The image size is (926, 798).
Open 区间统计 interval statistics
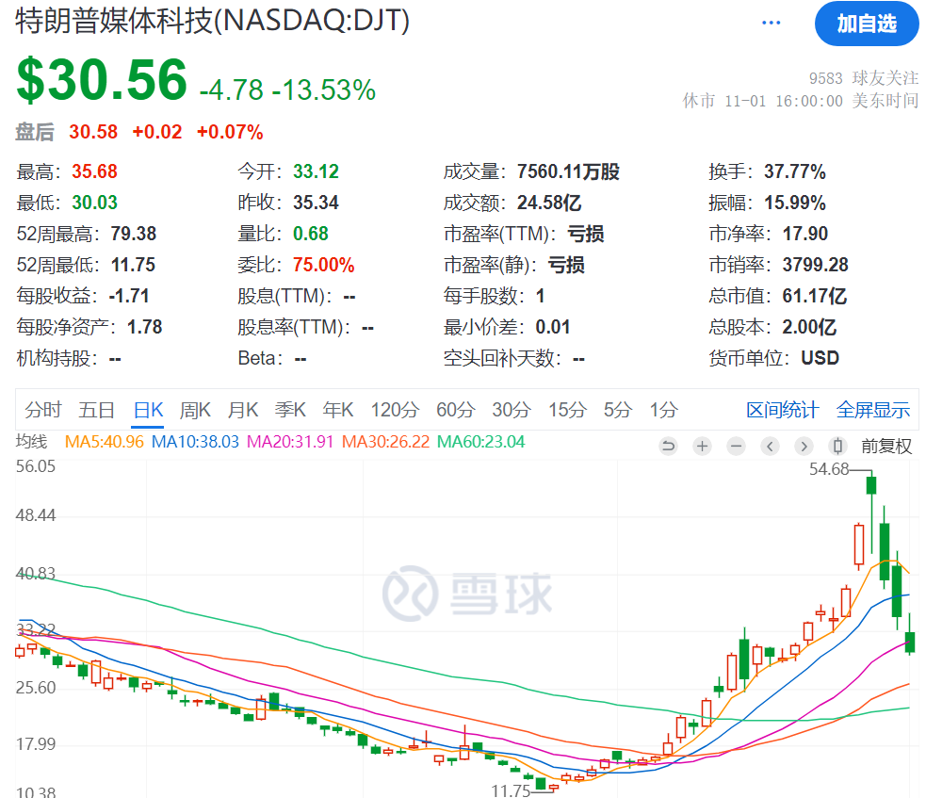782,410
